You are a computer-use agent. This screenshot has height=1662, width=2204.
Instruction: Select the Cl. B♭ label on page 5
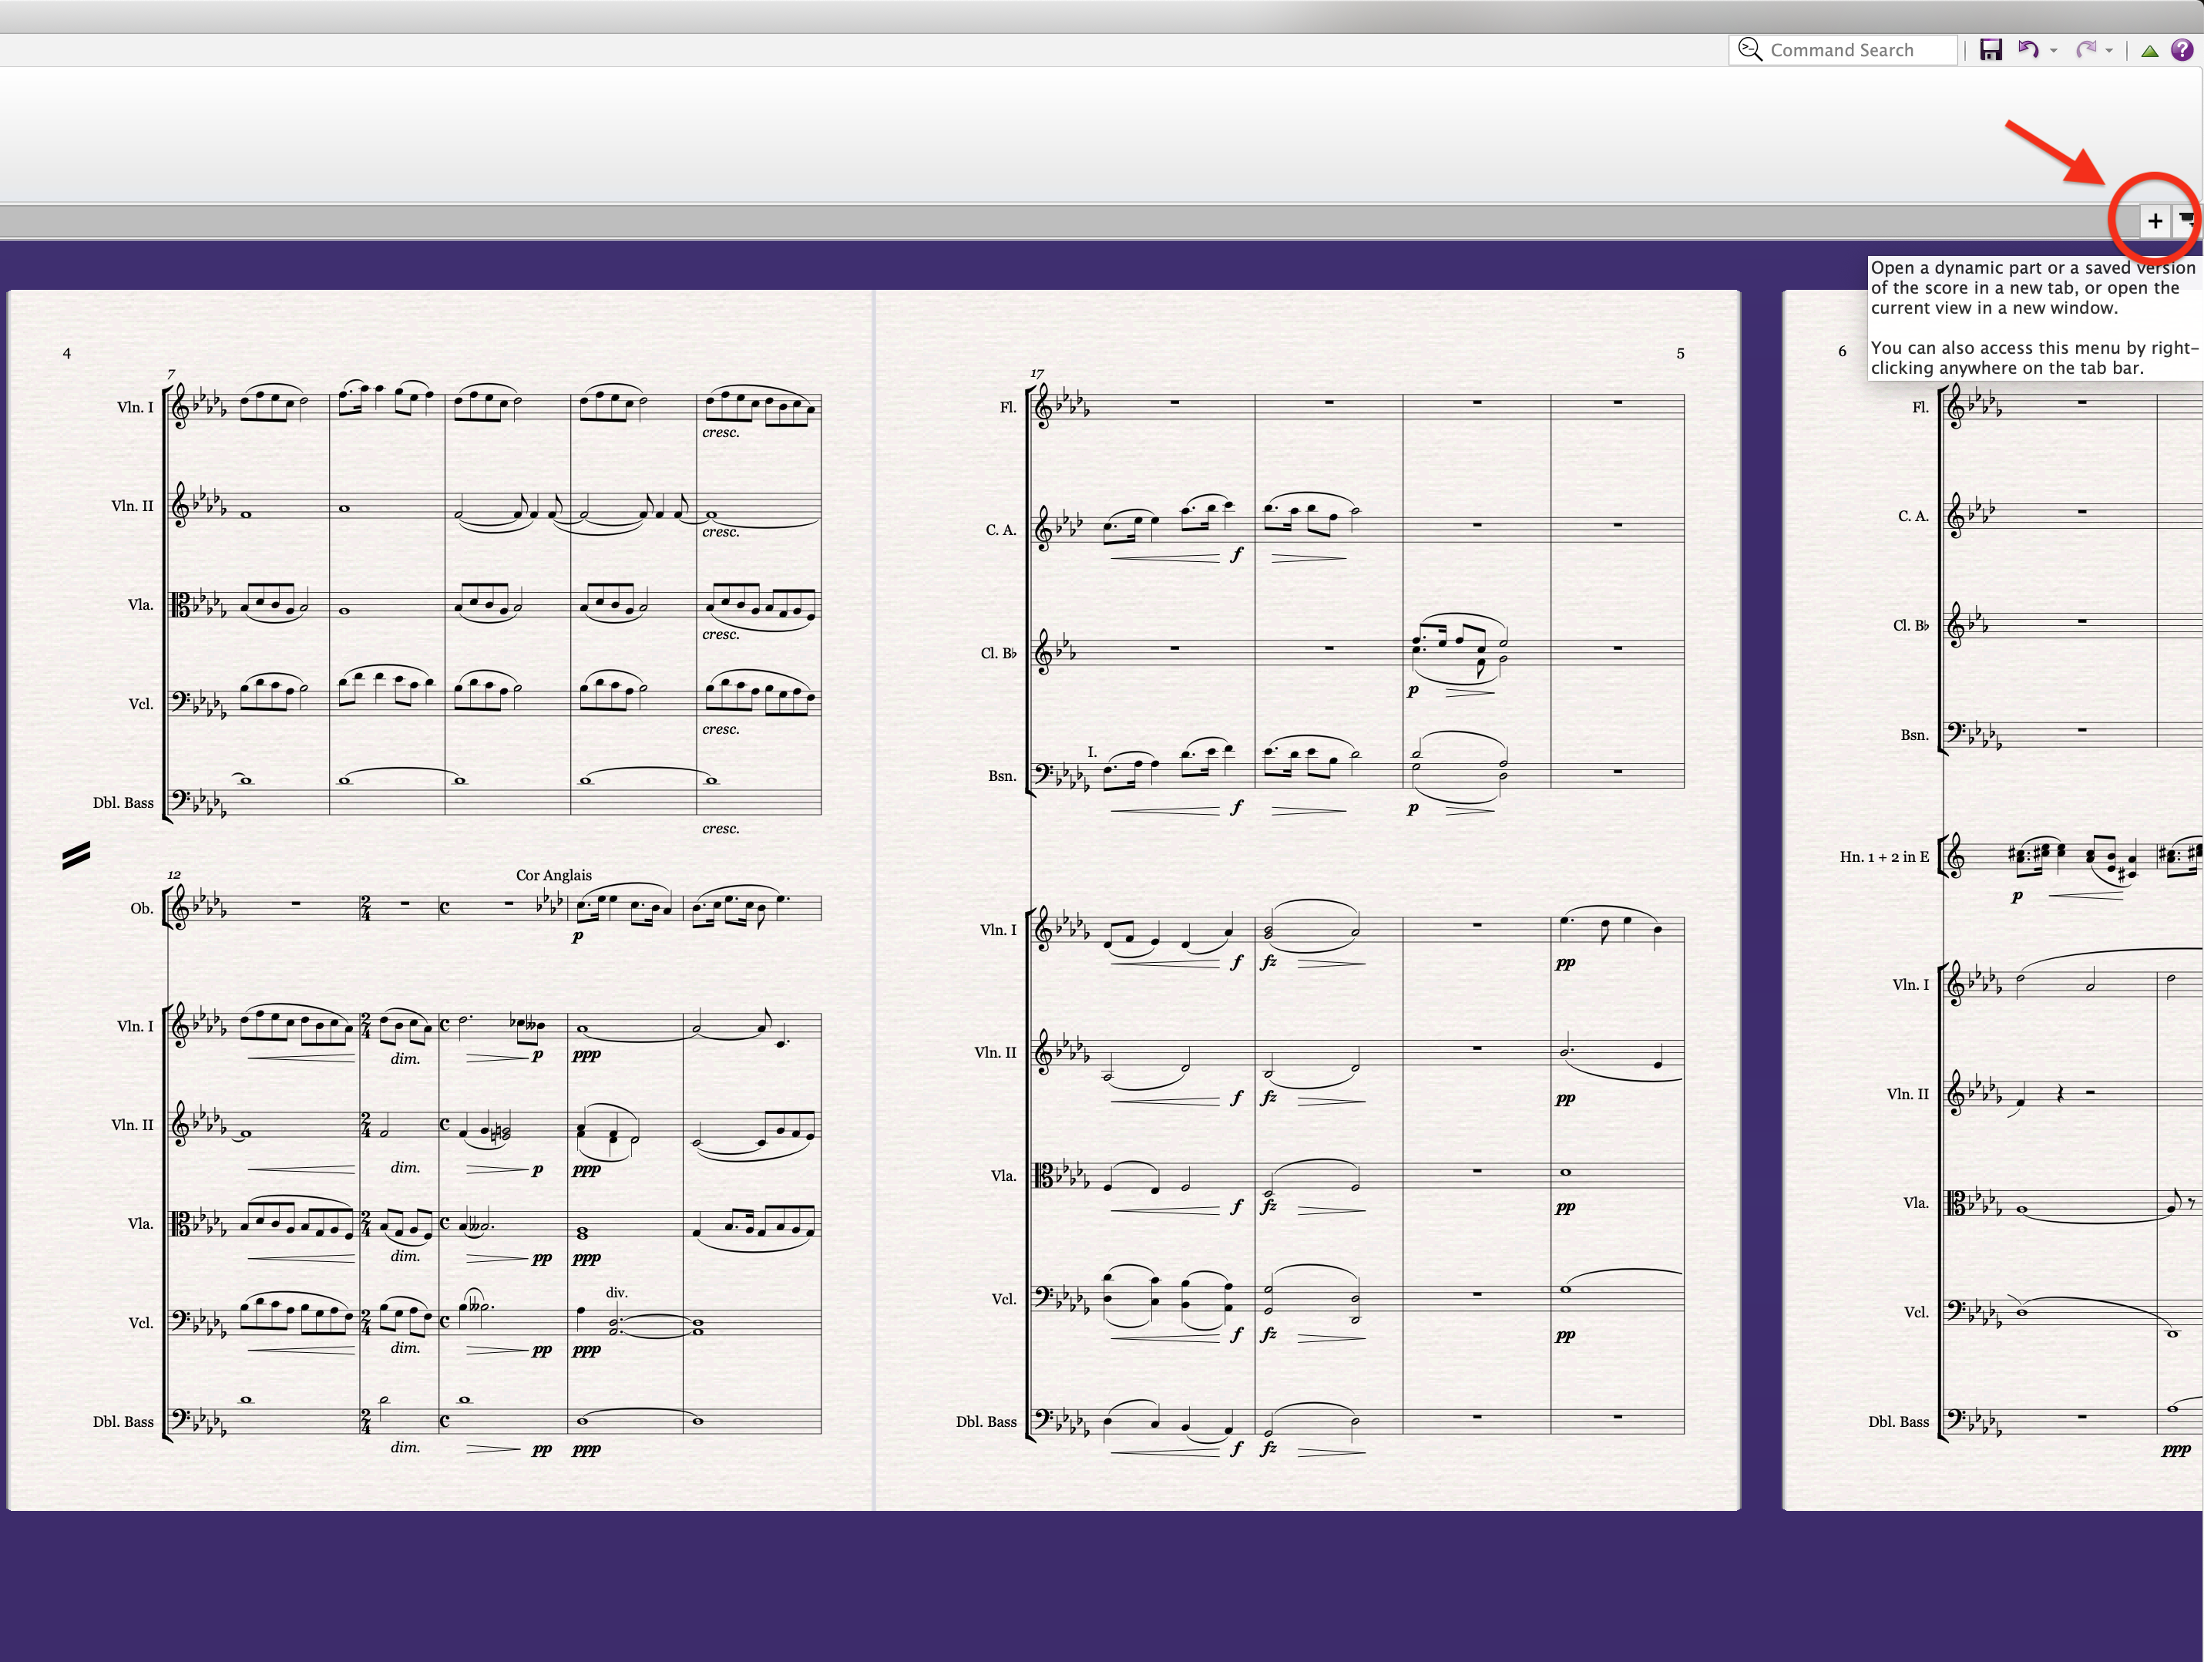[999, 654]
